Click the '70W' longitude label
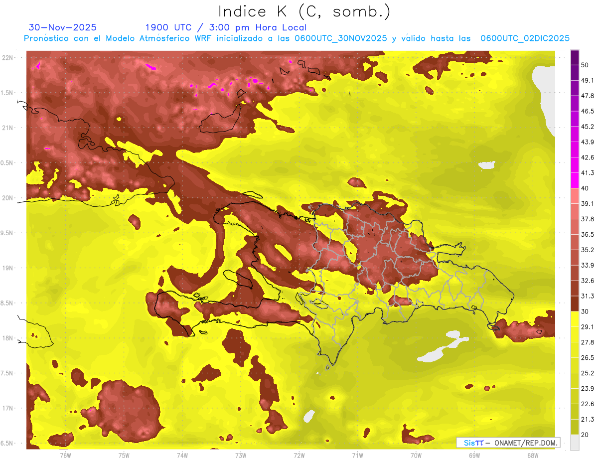 pyautogui.click(x=416, y=455)
